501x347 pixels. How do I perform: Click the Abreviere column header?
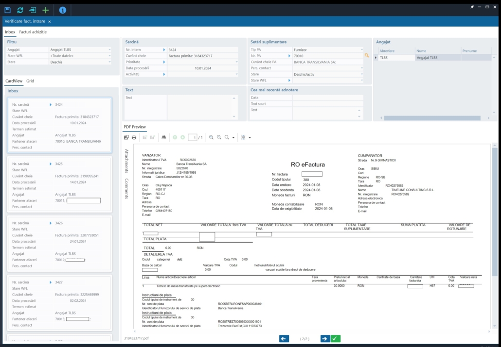click(396, 50)
